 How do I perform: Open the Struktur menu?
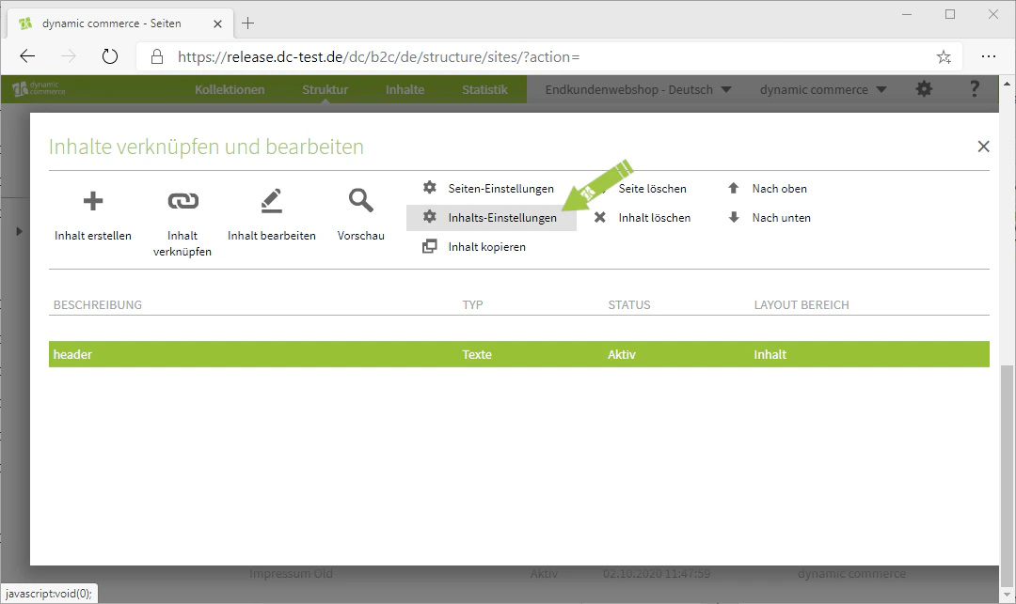325,90
